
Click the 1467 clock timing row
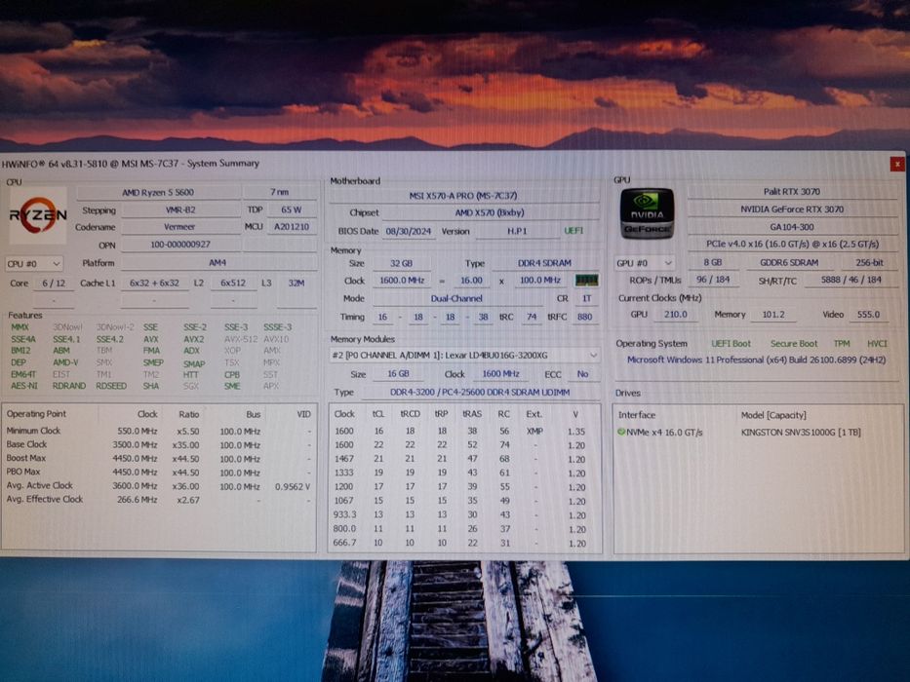464,459
